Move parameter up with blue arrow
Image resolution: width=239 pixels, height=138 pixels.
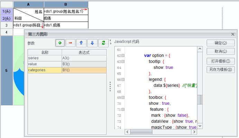[x=81, y=43]
